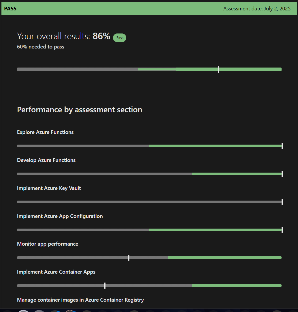Viewport: 298px width, 312px height.
Task: Click the end marker on Explore Azure Functions bar
Action: tap(282, 146)
